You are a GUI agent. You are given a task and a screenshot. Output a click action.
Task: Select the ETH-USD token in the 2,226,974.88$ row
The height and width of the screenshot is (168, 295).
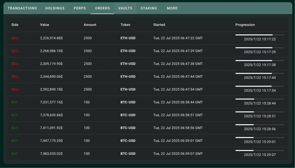coord(128,38)
